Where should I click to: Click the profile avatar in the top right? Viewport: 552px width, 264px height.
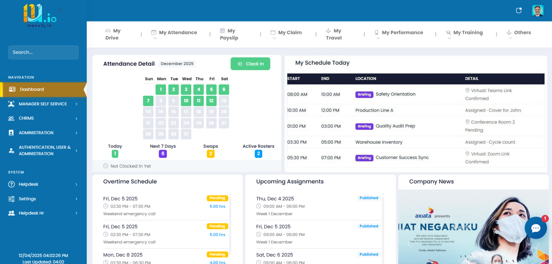click(x=537, y=11)
